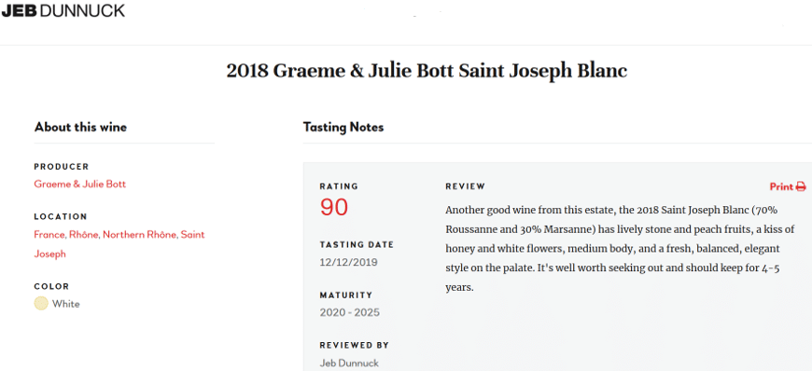Viewport: 812px width, 371px height.
Task: Follow the France location link
Action: (x=49, y=234)
